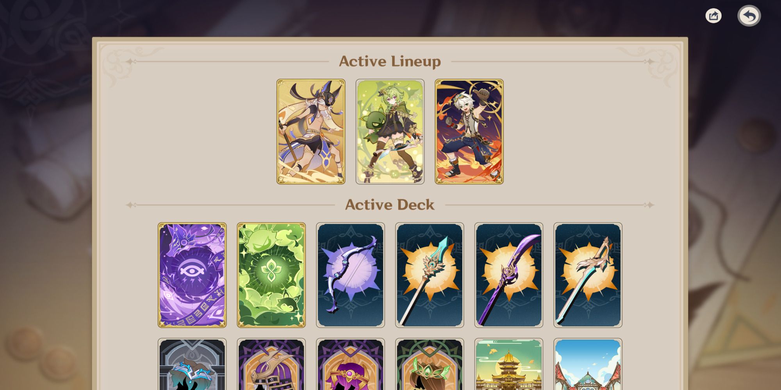
Task: Click the Active Deck heading
Action: click(x=390, y=205)
